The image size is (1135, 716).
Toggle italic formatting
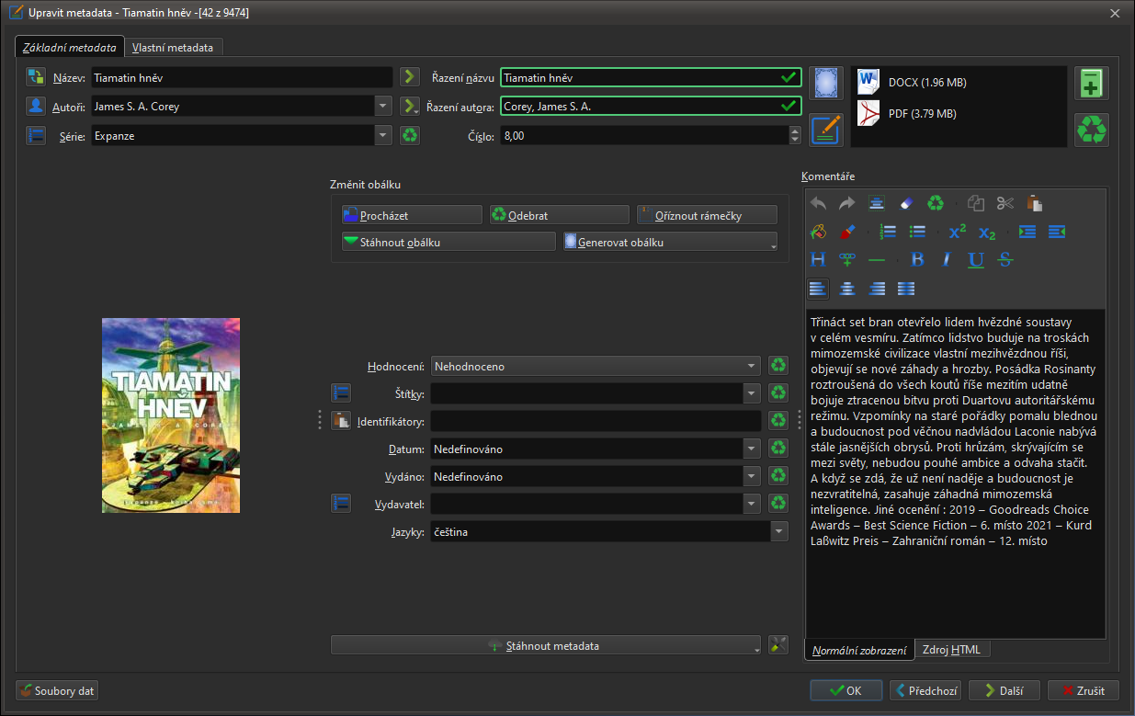(947, 260)
